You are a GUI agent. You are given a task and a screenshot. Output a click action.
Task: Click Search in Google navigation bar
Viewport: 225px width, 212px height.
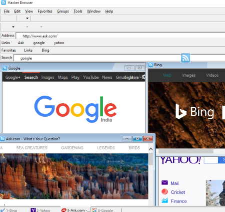pos(31,77)
